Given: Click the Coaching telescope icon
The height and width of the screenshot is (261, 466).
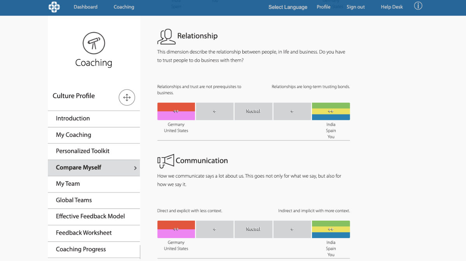Looking at the screenshot, I should [x=94, y=43].
